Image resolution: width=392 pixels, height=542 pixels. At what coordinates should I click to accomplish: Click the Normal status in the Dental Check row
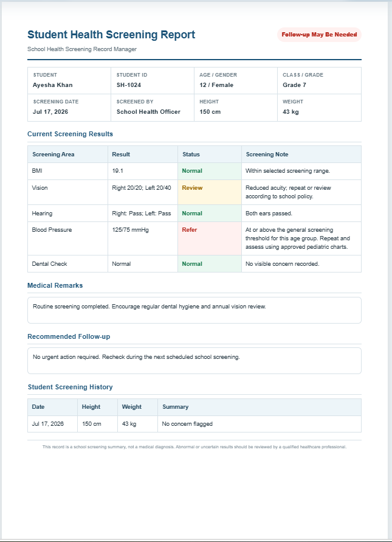pos(210,264)
